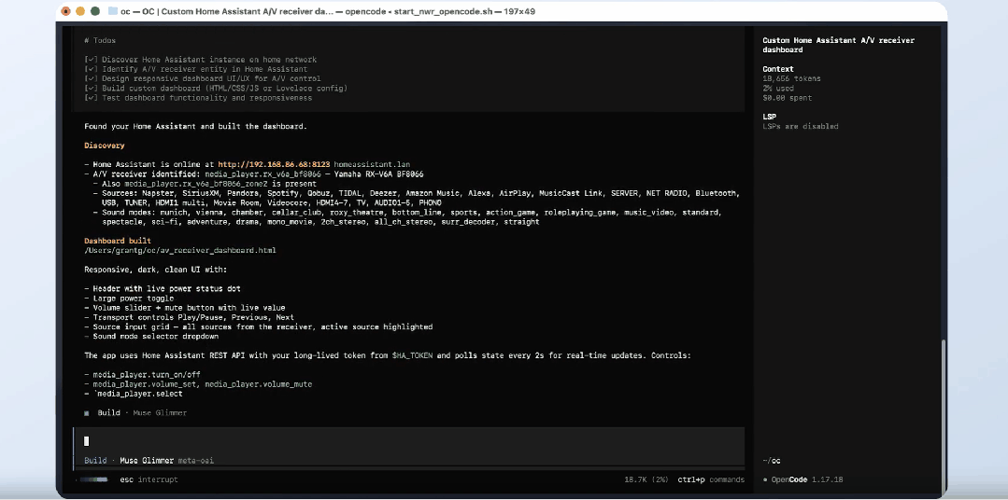Click the 'LSP' heading in the sidebar
This screenshot has height=500, width=1008.
click(x=770, y=117)
